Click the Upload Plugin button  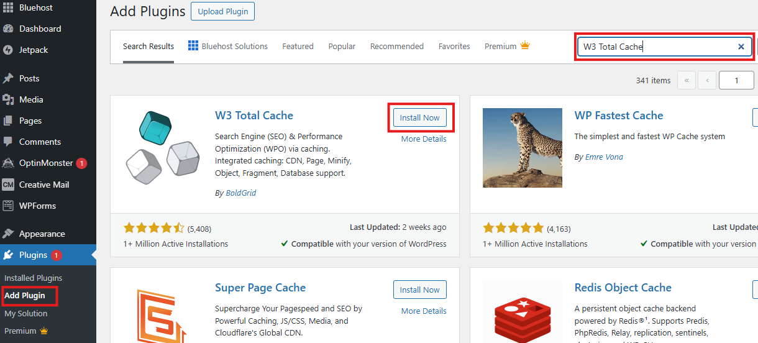(x=222, y=11)
